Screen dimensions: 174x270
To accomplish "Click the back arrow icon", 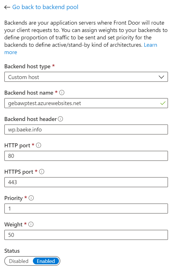I will click(x=7, y=7).
